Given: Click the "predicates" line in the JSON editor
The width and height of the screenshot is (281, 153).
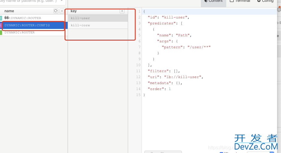Looking at the screenshot, I should click(x=165, y=23).
